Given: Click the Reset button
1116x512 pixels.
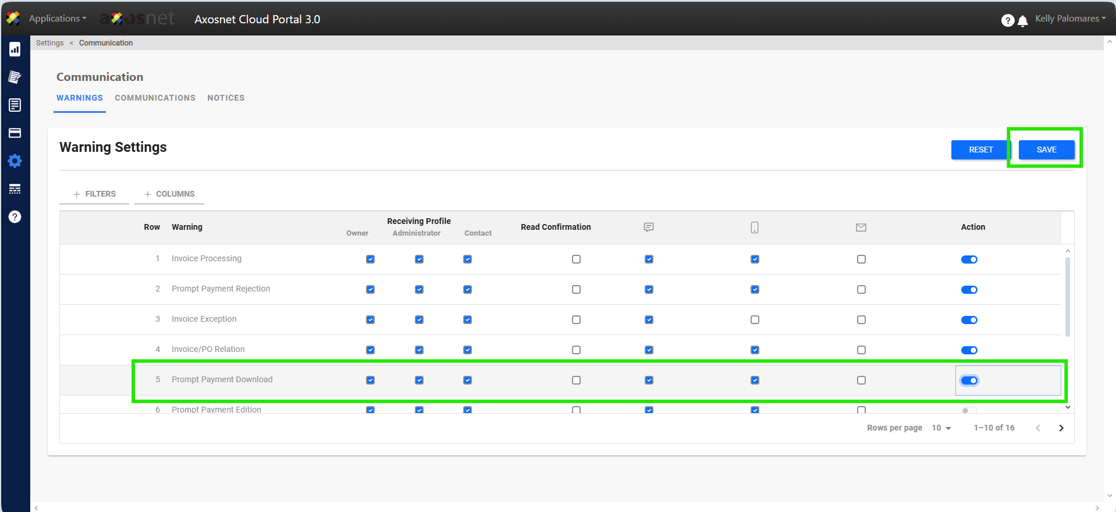Looking at the screenshot, I should (980, 150).
